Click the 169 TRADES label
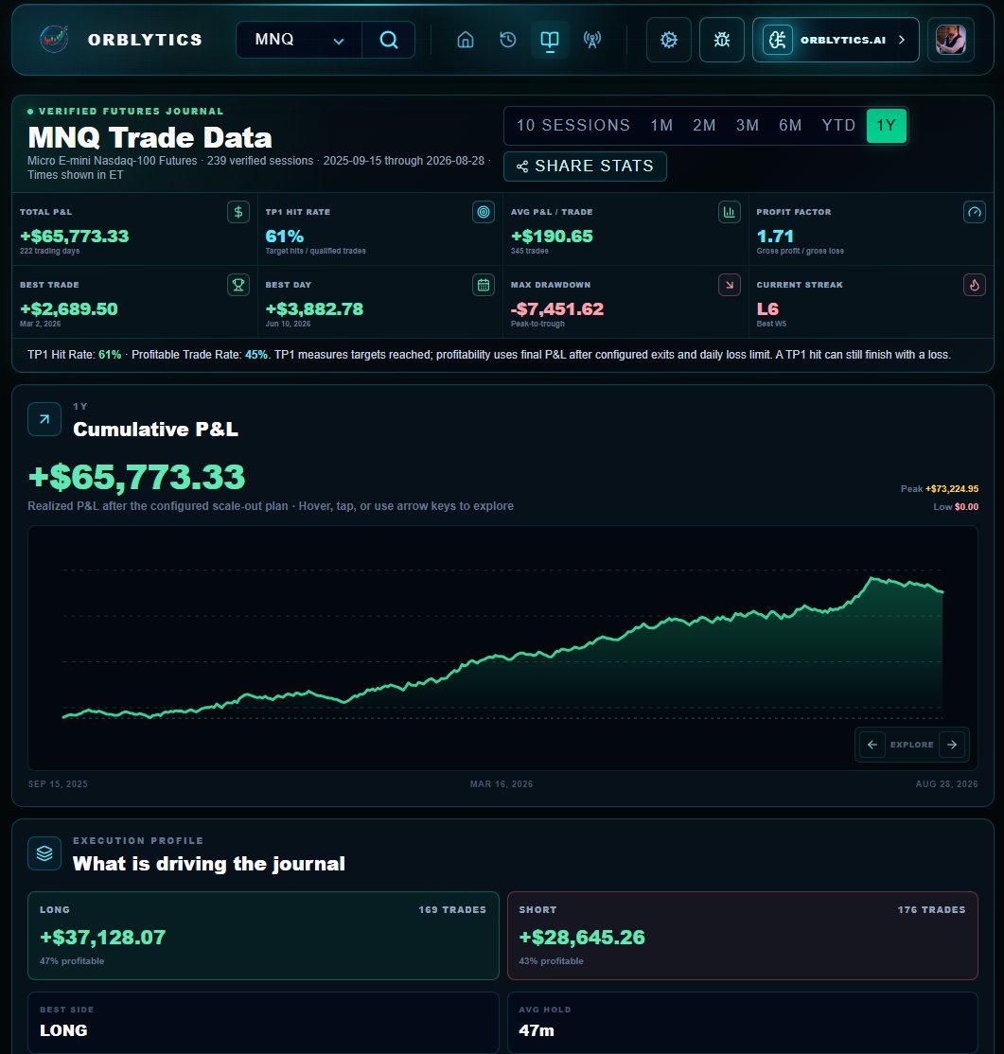The image size is (1004, 1054). click(x=452, y=910)
